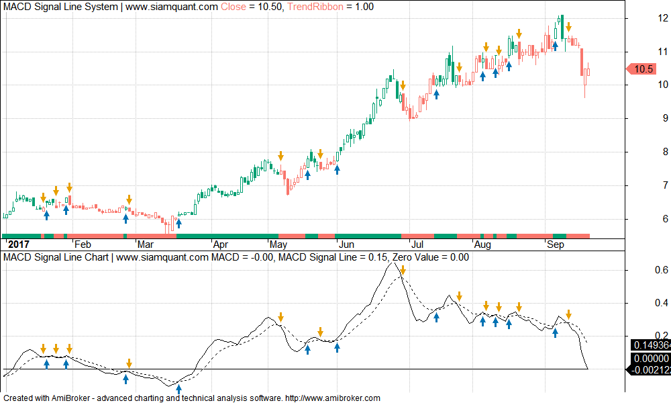Click the Close = 10.50 title label

pyautogui.click(x=252, y=7)
